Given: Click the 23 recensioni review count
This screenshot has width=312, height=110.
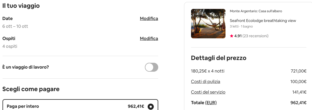Looking at the screenshot, I should (x=256, y=36).
